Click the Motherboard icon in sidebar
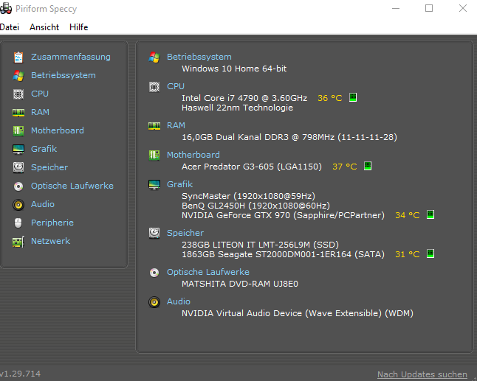This screenshot has width=477, height=381. pyautogui.click(x=18, y=131)
